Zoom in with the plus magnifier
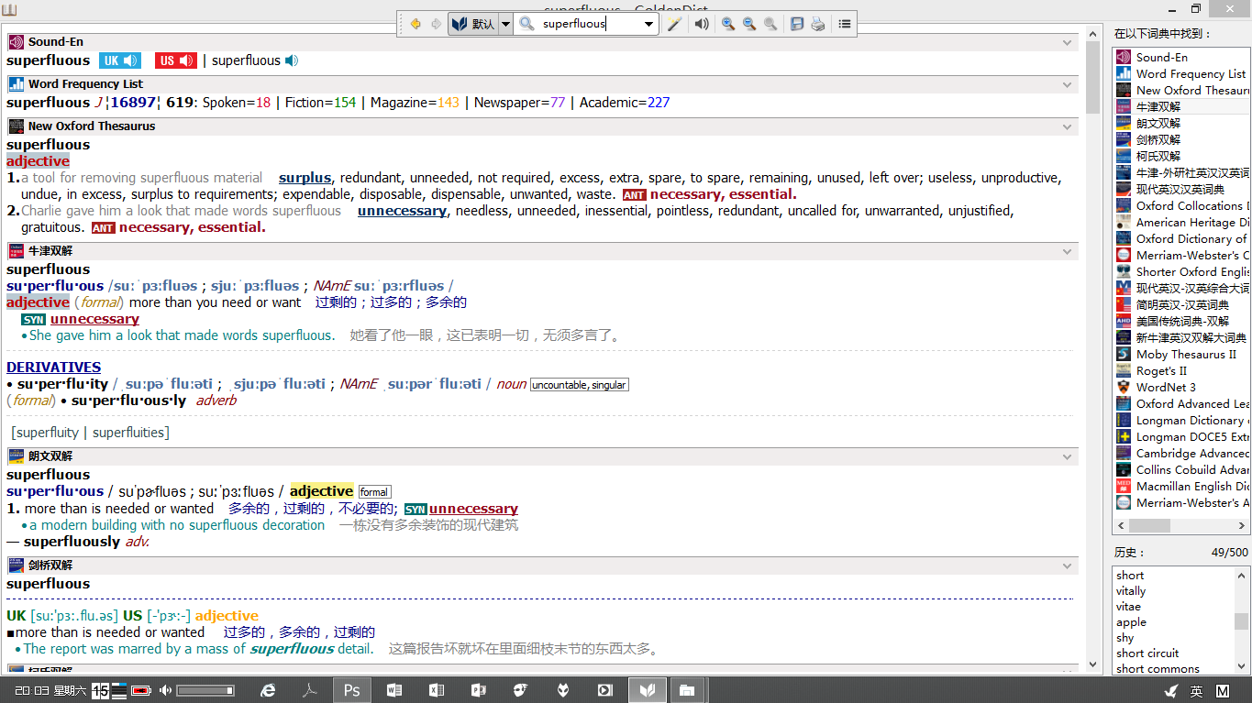The height and width of the screenshot is (703, 1252). pyautogui.click(x=728, y=24)
